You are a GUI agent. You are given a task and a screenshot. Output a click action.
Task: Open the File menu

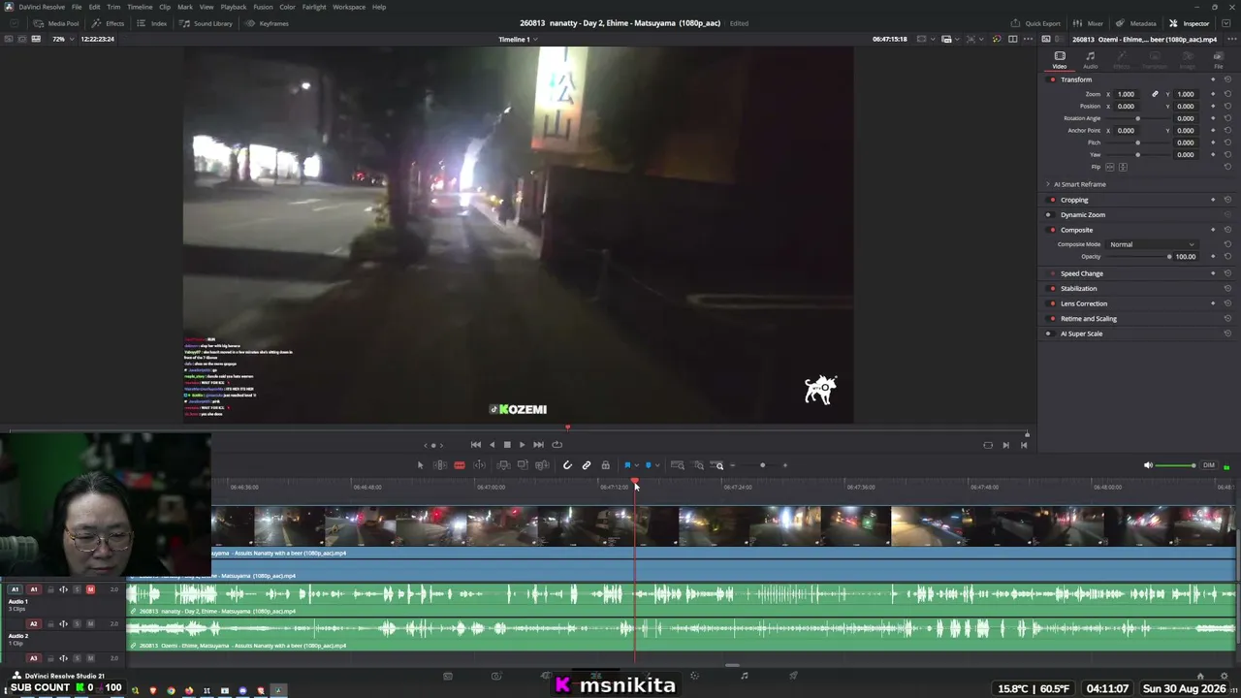point(77,7)
